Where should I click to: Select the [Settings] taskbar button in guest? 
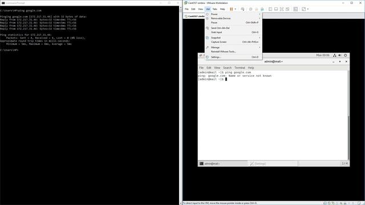point(273,163)
